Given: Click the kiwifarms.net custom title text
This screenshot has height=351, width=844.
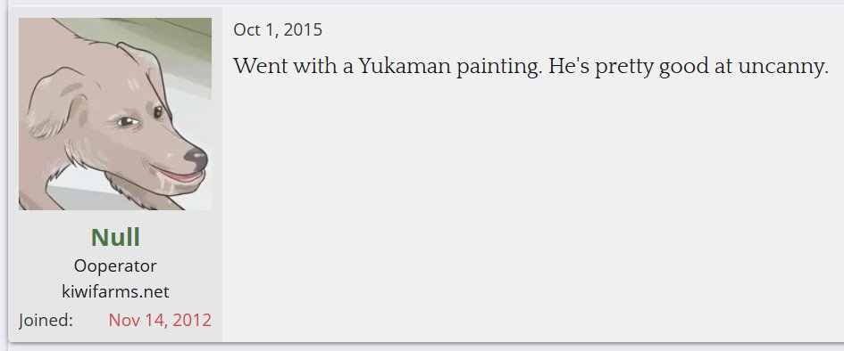Looking at the screenshot, I should click(x=115, y=291).
